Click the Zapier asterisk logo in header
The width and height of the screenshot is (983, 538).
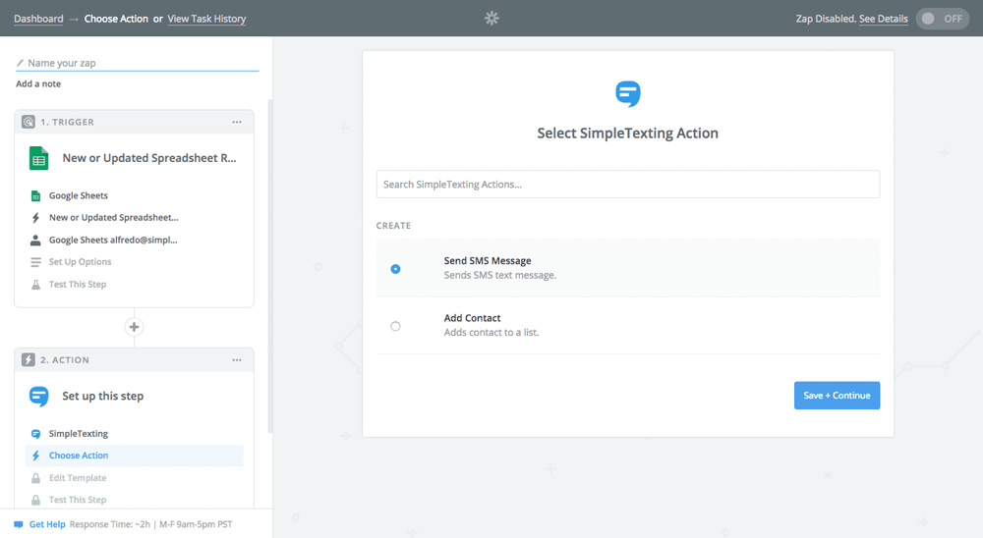[491, 19]
